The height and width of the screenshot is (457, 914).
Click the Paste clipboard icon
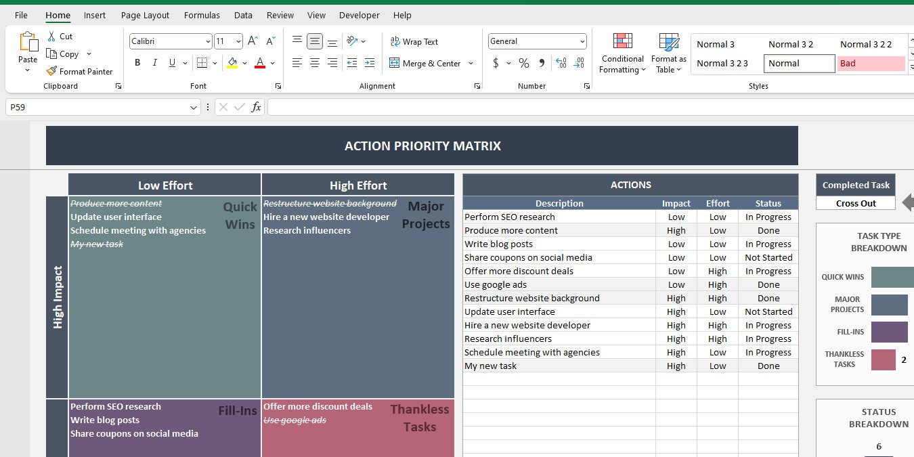click(28, 42)
